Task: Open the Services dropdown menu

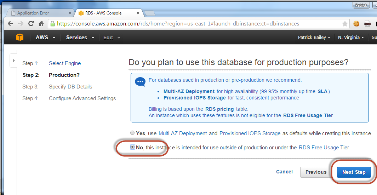Action: pyautogui.click(x=80, y=37)
